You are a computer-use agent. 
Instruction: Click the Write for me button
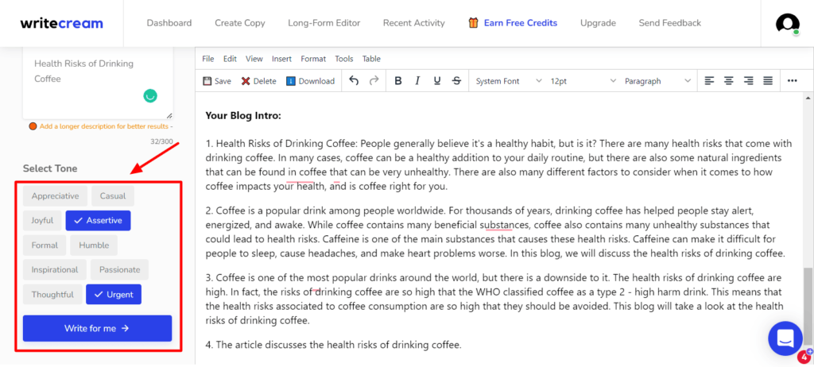(97, 328)
